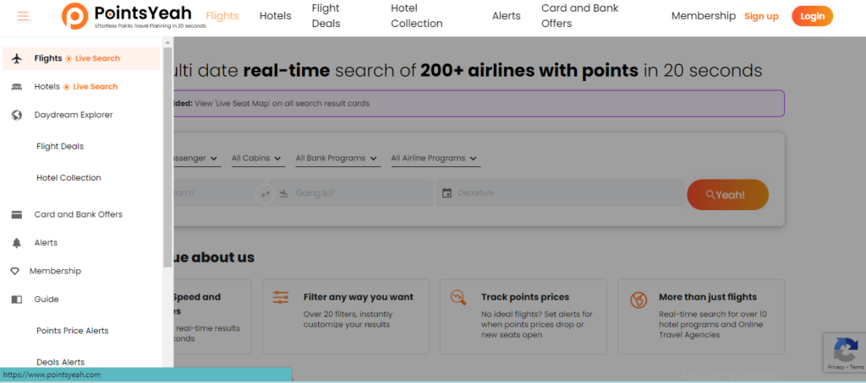
Task: Click the More than just flights card
Action: click(701, 317)
